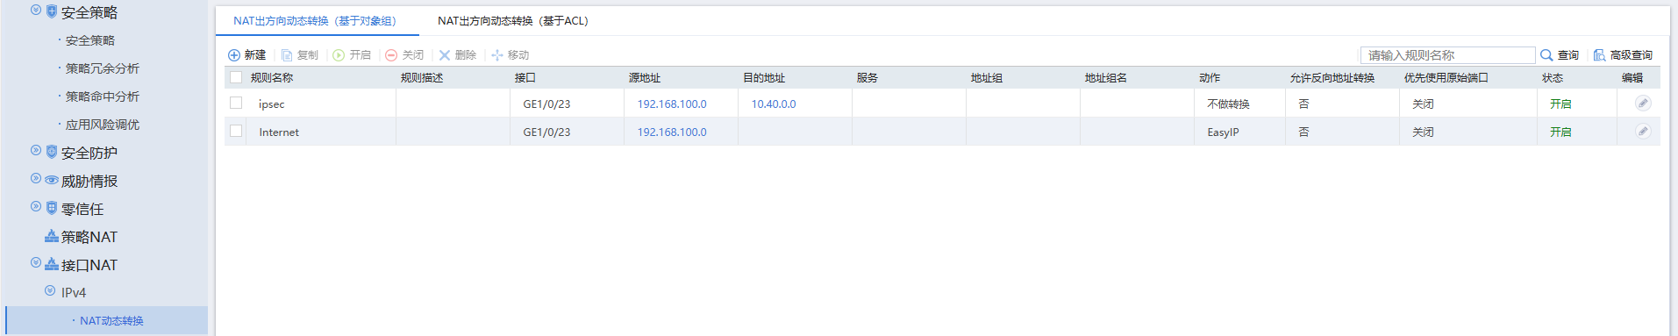Collapse the 接口NAT tree node

[x=36, y=263]
